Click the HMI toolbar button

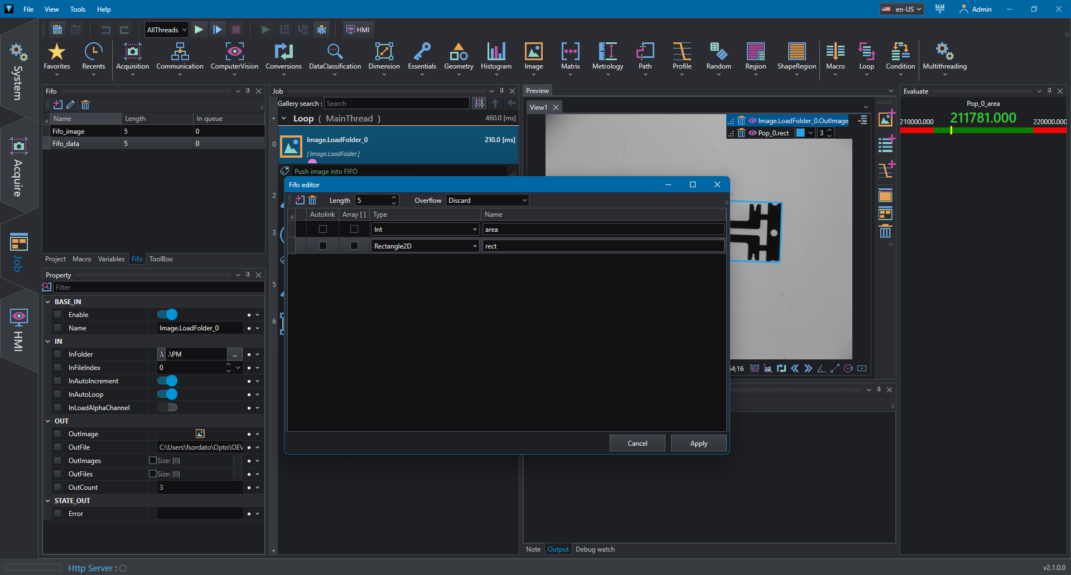tap(358, 30)
